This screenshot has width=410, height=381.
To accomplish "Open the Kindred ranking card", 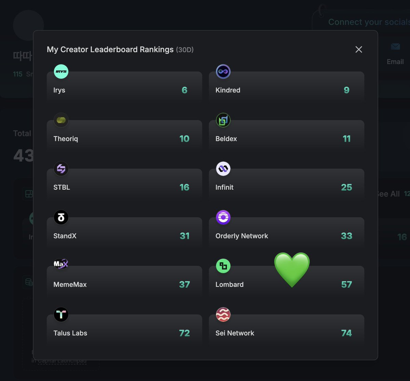I will [286, 87].
